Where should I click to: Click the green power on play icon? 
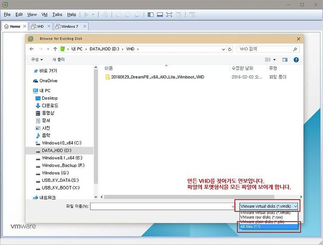(87, 15)
